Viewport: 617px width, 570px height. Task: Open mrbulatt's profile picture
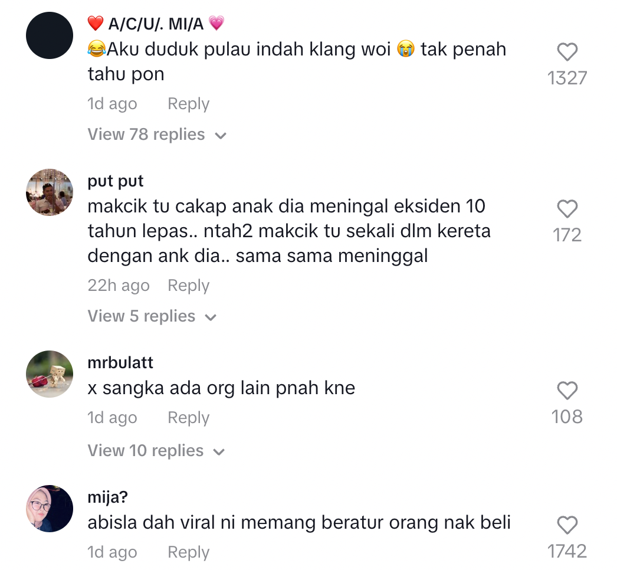(x=50, y=374)
